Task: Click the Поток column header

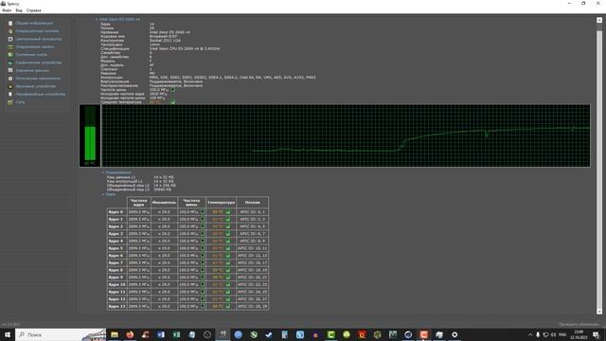Action: point(252,202)
